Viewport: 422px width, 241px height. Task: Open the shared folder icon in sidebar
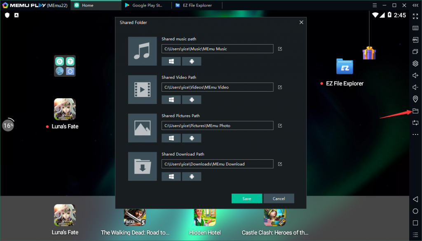(x=415, y=111)
